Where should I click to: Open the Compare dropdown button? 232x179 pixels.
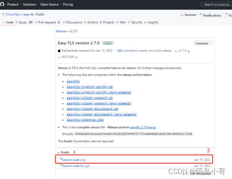pyautogui.click(x=203, y=43)
